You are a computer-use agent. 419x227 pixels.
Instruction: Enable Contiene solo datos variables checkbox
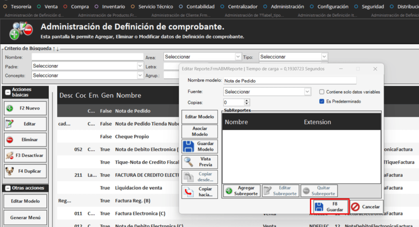point(322,92)
